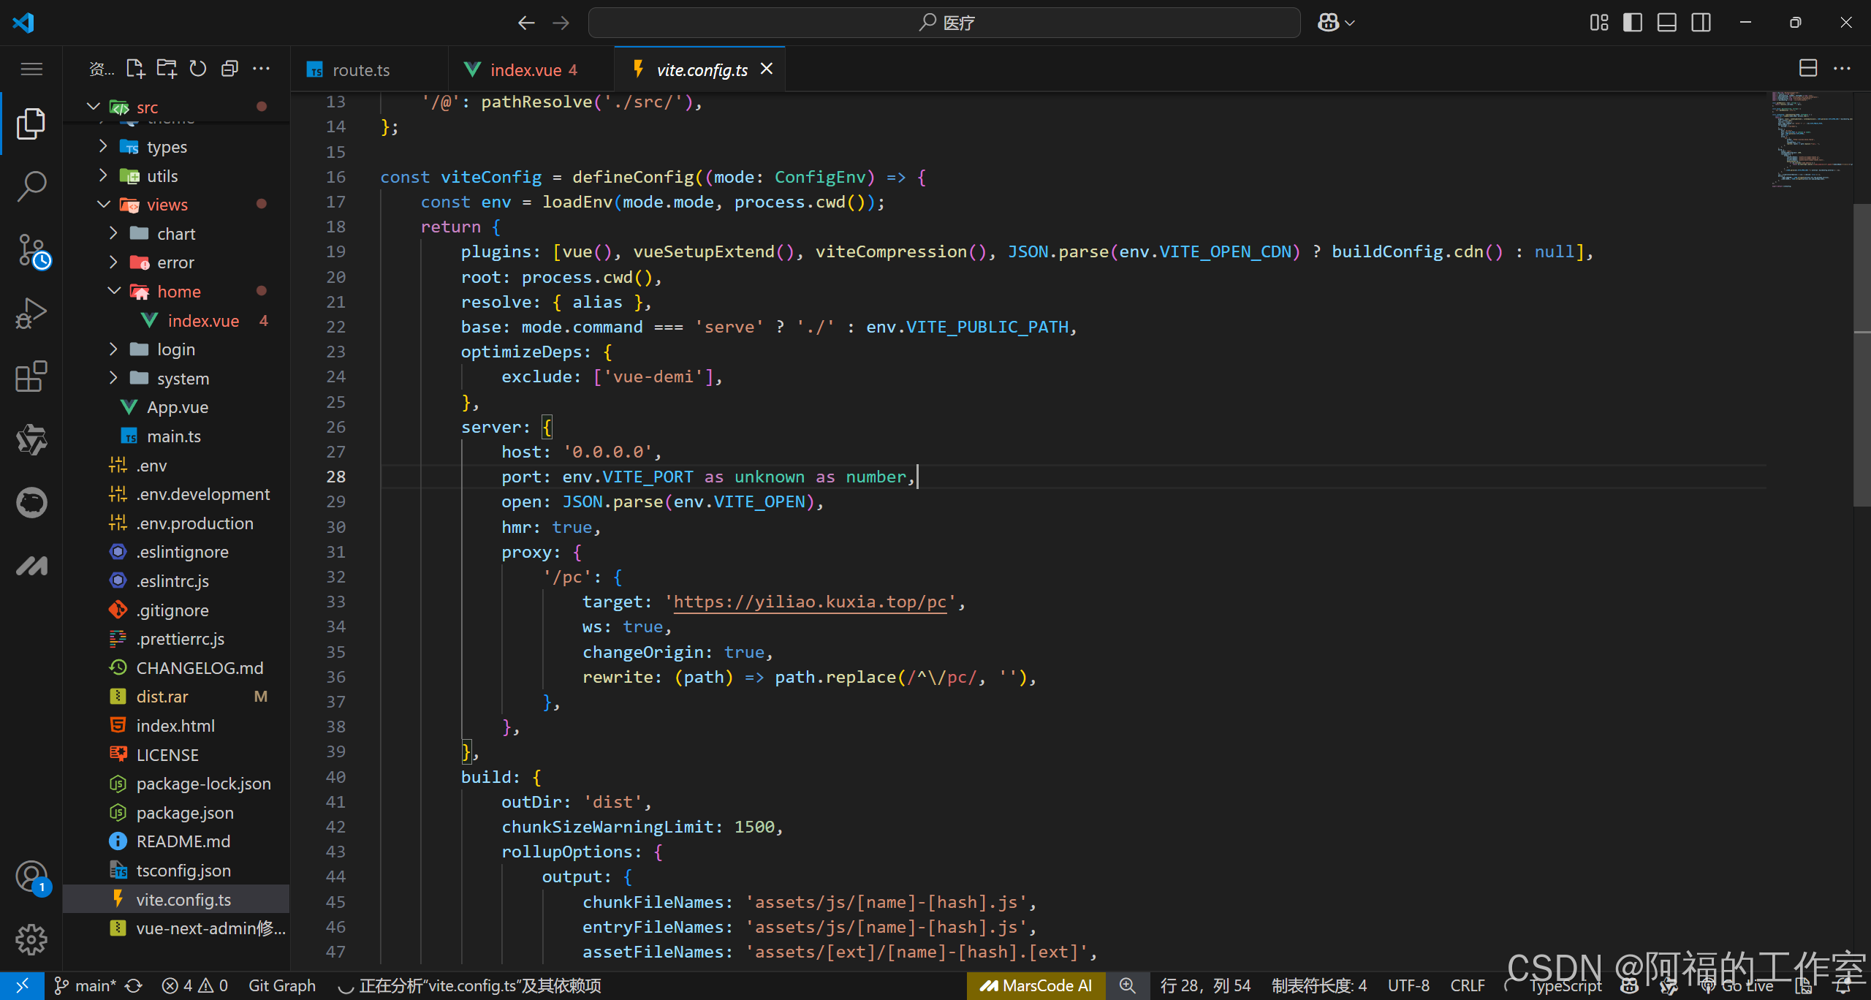Collapse all folders in explorer

point(229,69)
